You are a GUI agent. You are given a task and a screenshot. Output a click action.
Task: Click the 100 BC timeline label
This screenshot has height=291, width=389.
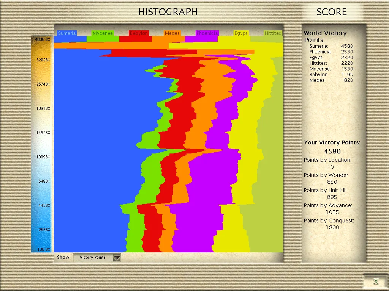44,249
